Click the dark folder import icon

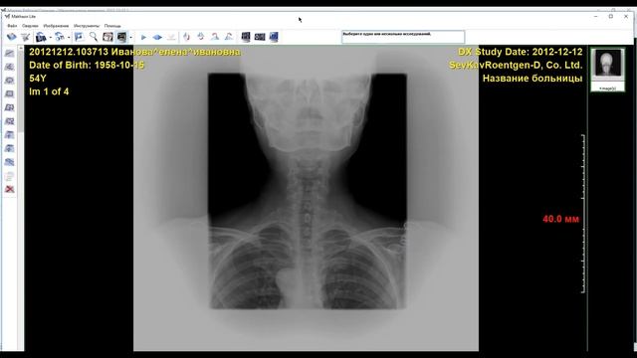pyautogui.click(x=40, y=37)
